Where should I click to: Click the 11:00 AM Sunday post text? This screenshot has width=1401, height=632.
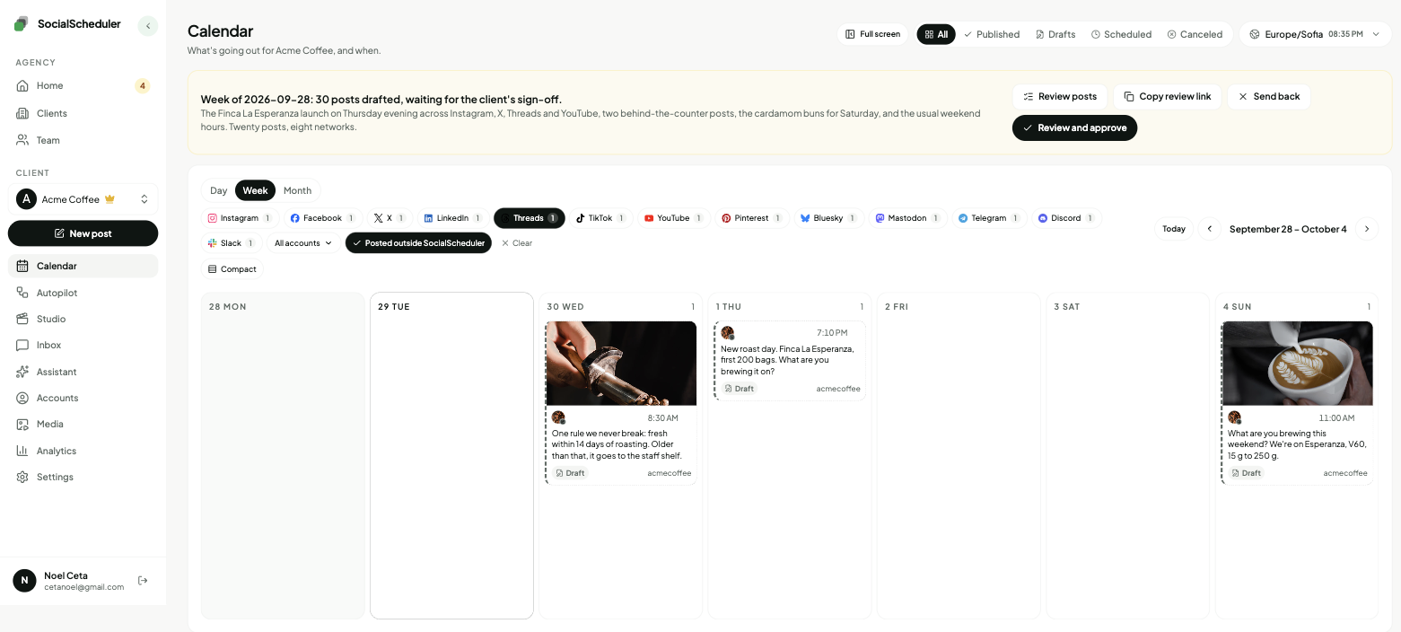pyautogui.click(x=1297, y=444)
